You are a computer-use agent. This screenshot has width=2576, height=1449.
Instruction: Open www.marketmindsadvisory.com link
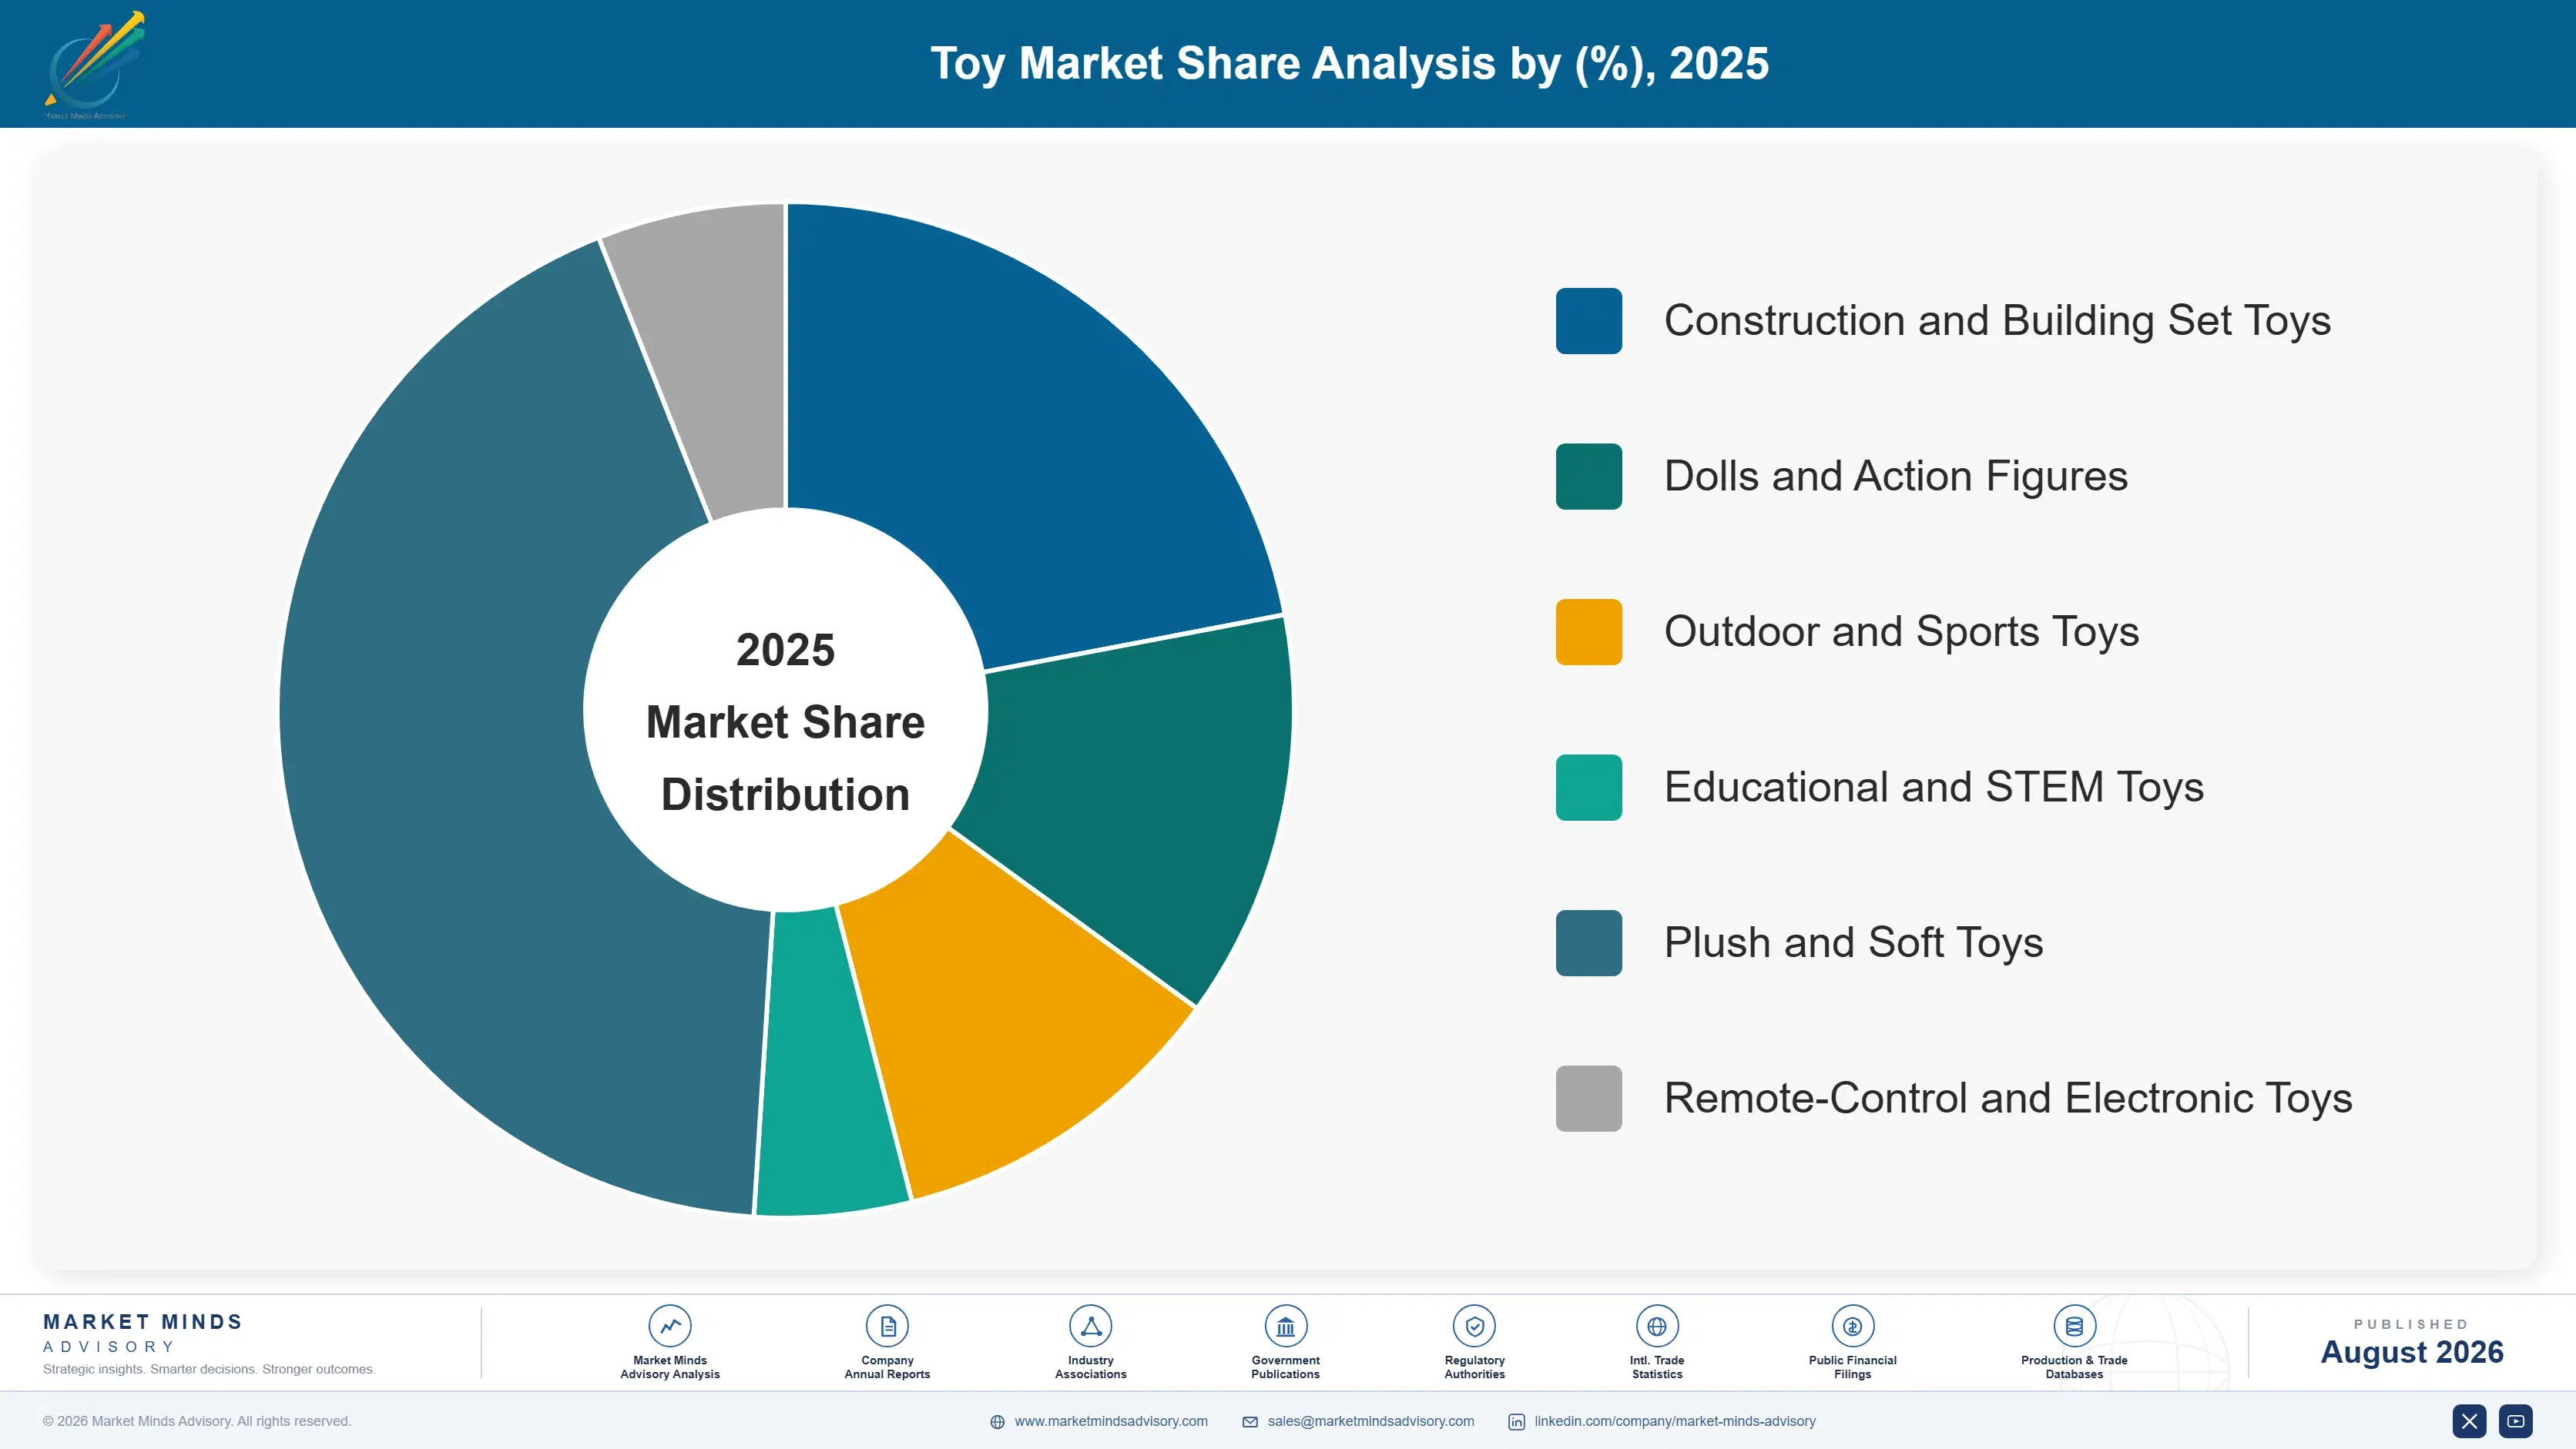coord(1111,1421)
